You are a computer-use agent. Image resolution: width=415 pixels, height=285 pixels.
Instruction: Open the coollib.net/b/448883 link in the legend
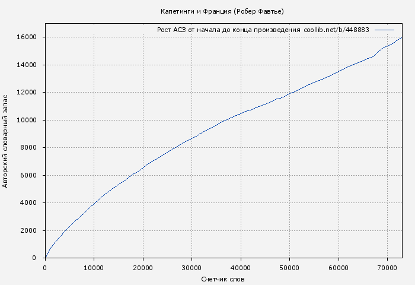(x=336, y=30)
